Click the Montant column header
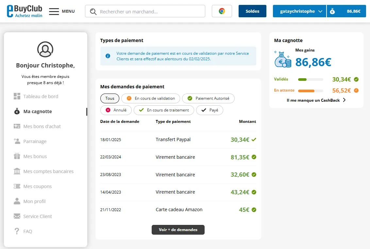The width and height of the screenshot is (370, 249). point(247,122)
